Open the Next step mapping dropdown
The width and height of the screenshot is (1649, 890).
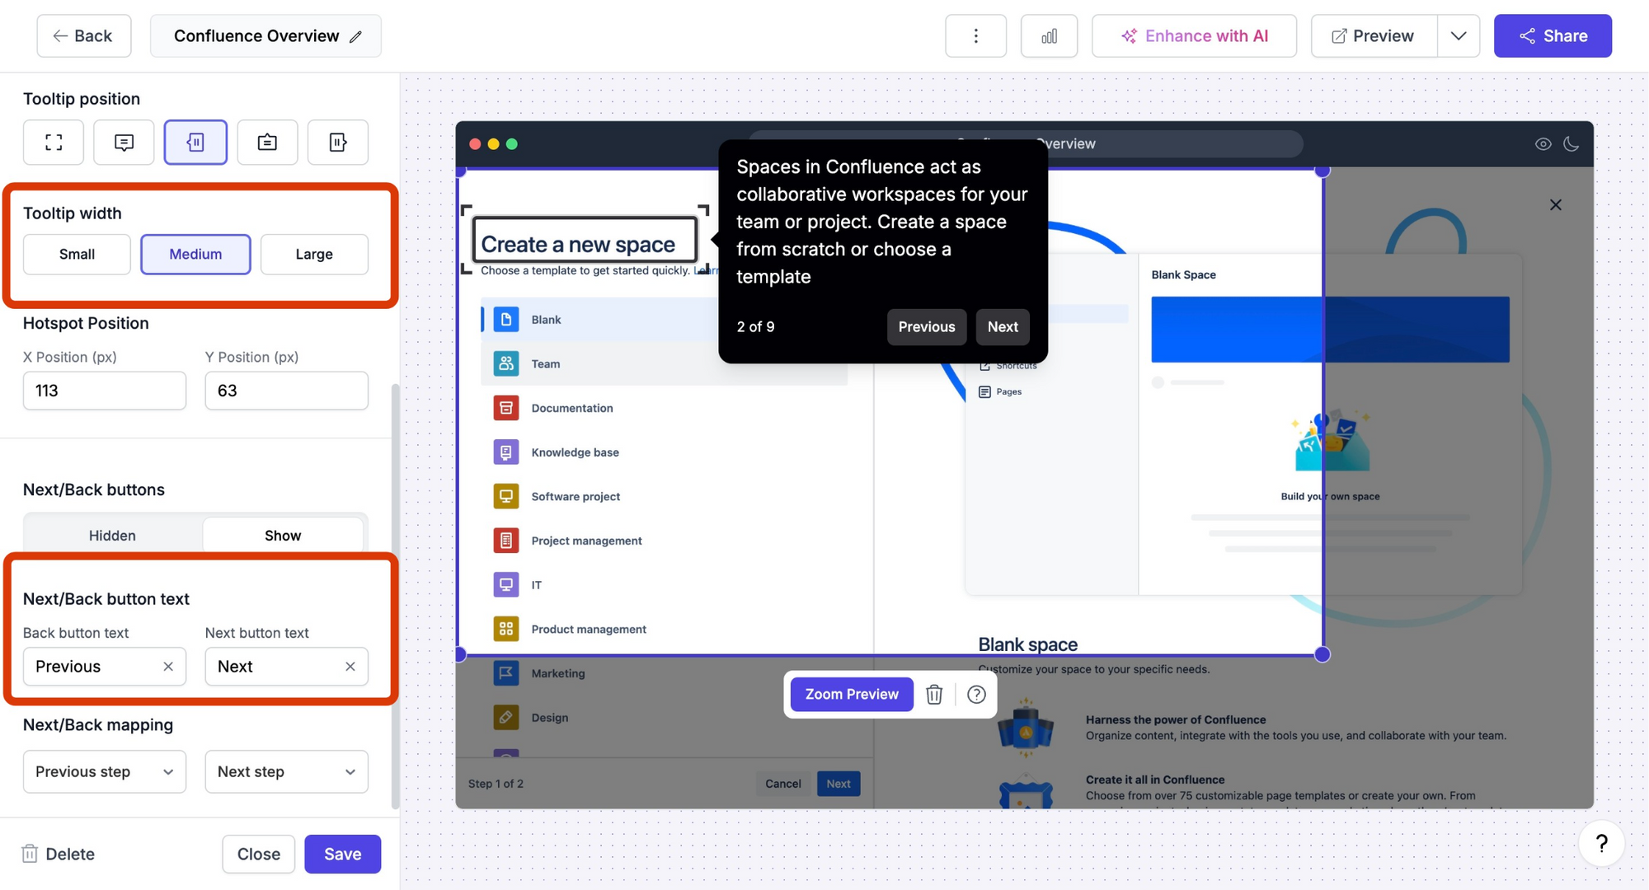(287, 771)
